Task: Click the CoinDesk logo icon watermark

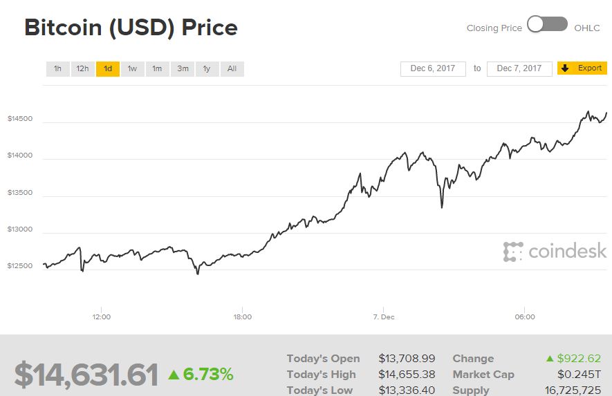Action: pos(513,252)
